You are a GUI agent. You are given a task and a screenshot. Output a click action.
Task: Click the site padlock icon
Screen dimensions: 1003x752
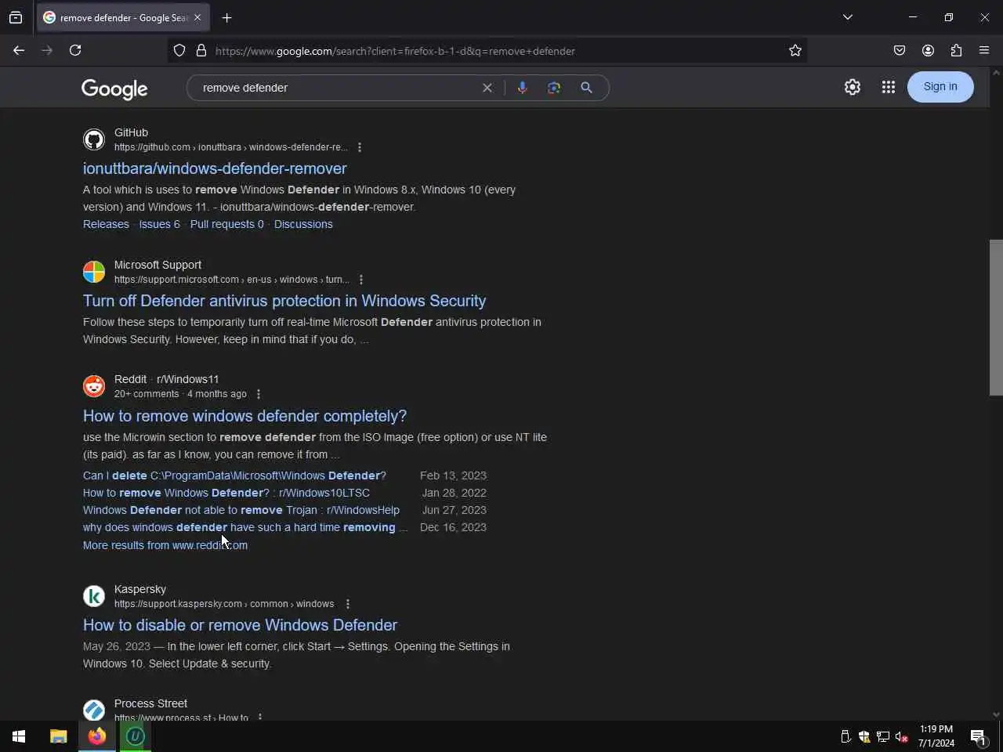(x=201, y=50)
